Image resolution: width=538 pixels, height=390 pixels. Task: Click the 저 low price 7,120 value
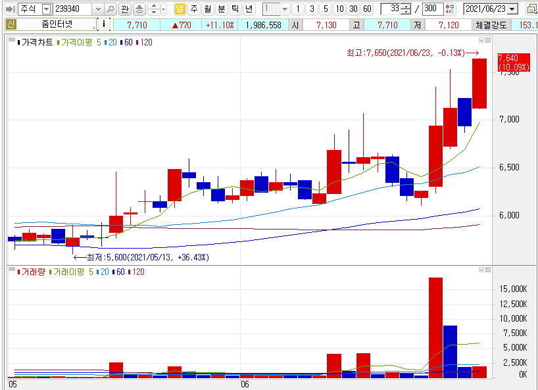click(x=449, y=25)
